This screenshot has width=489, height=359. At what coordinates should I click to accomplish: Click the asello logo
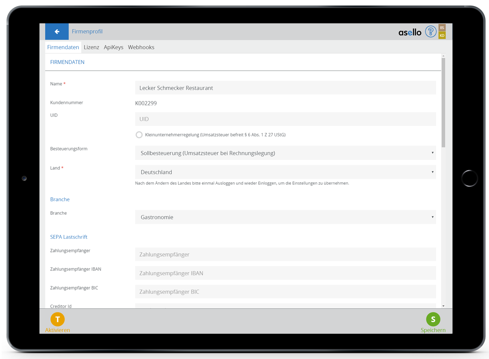click(x=410, y=32)
